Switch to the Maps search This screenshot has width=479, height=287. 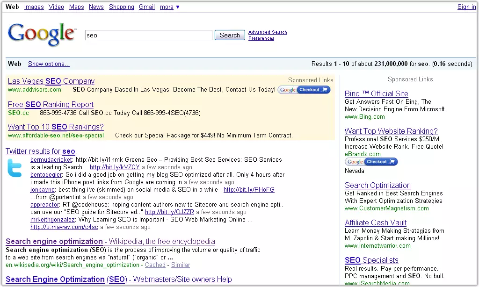coord(76,7)
